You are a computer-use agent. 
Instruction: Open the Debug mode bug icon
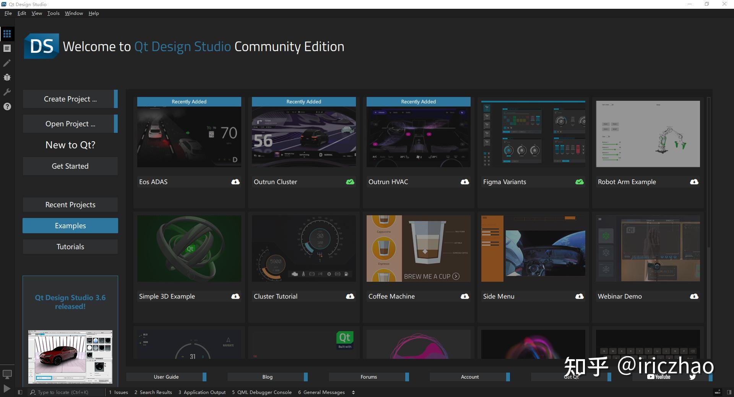(7, 77)
